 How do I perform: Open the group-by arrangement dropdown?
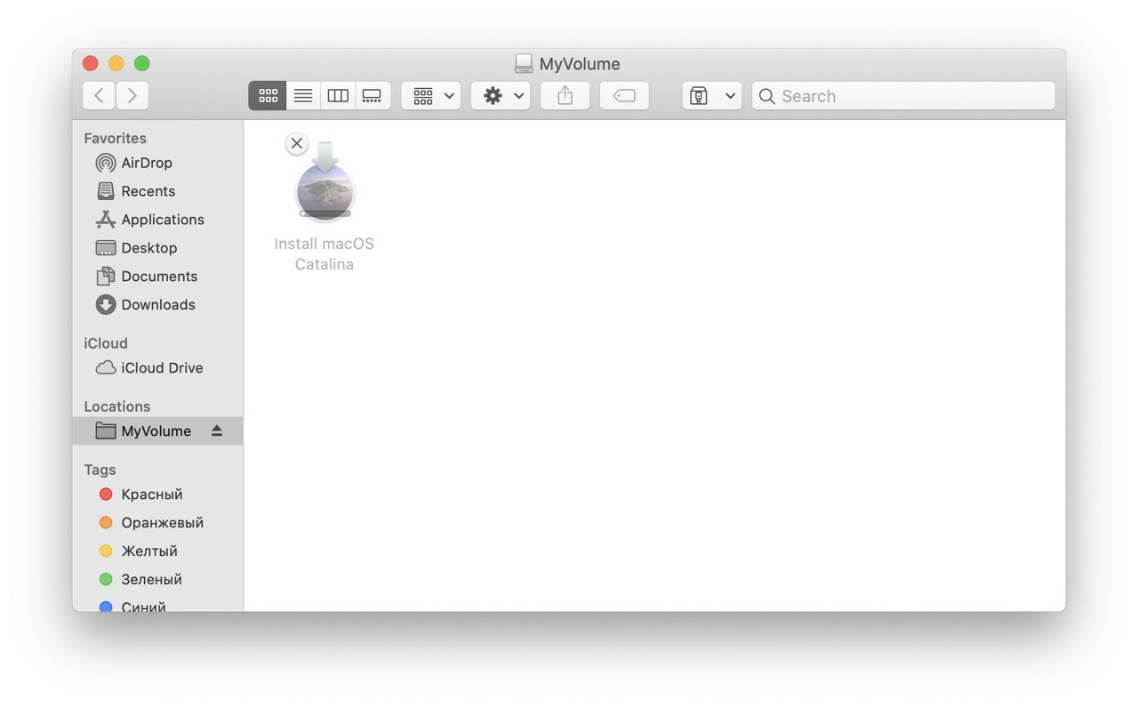point(431,96)
